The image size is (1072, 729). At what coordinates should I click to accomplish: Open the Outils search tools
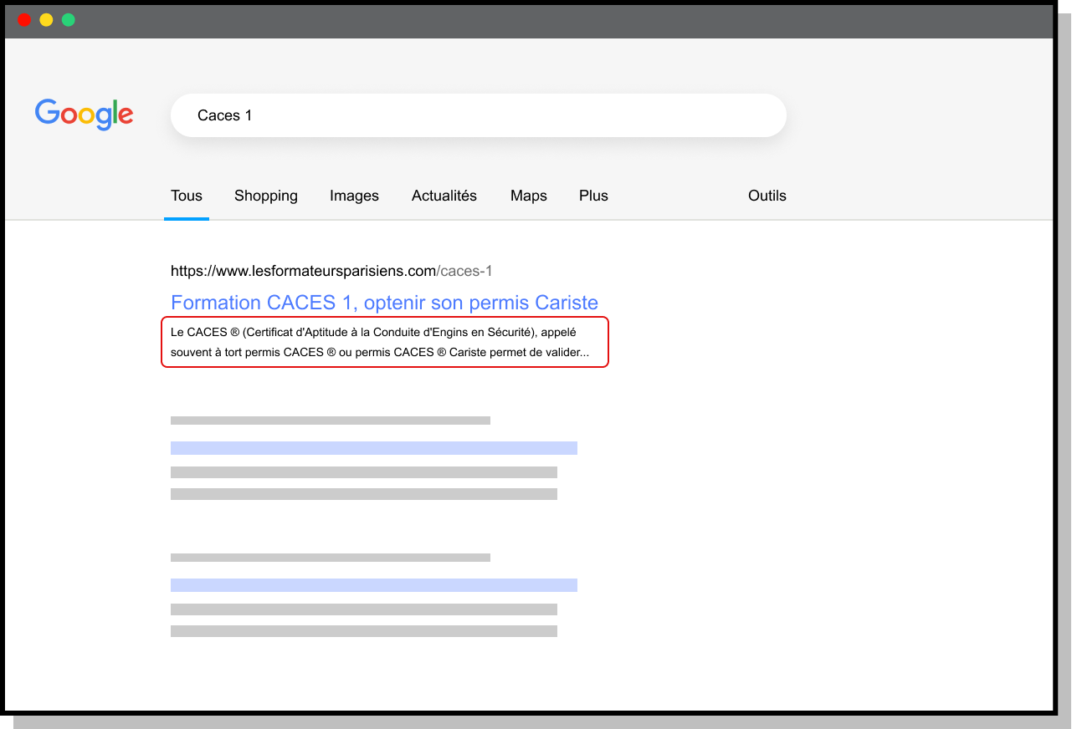(767, 196)
